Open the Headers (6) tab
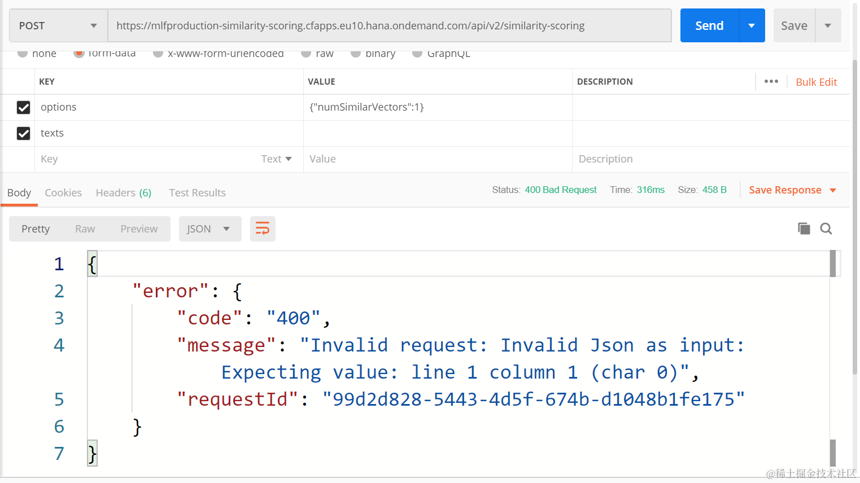 click(124, 193)
